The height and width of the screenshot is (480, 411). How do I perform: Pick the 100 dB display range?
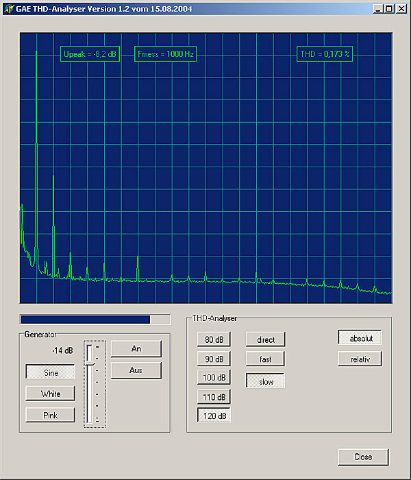(x=214, y=378)
